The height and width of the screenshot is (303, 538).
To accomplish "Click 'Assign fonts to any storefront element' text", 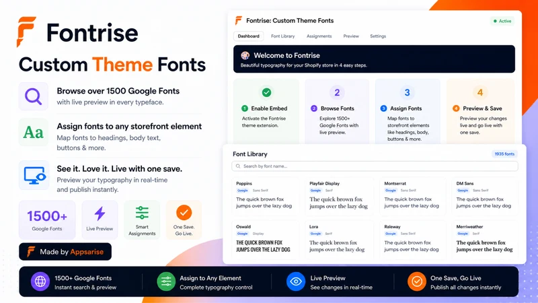I will click(129, 127).
